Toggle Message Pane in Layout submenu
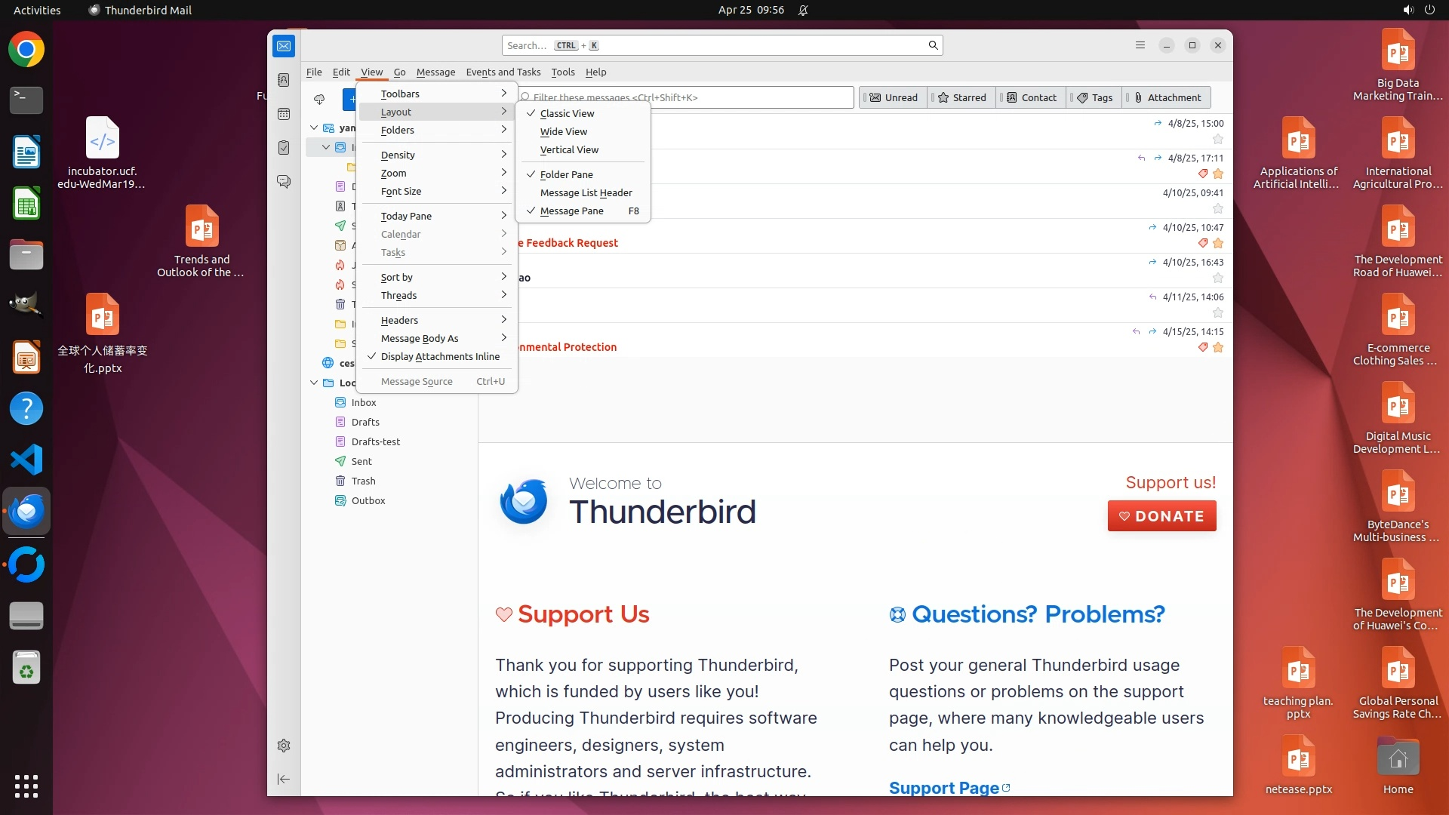 (571, 211)
